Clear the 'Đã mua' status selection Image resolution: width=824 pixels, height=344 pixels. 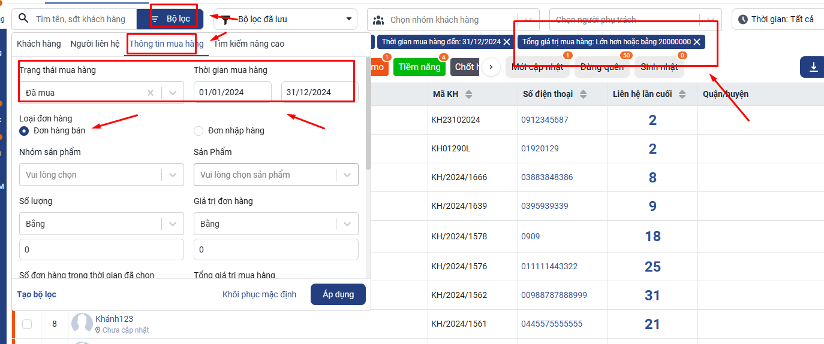pos(151,93)
